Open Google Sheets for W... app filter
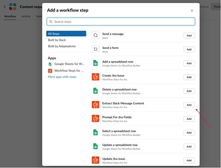Screen dimensions: 221x168 tap(66, 64)
